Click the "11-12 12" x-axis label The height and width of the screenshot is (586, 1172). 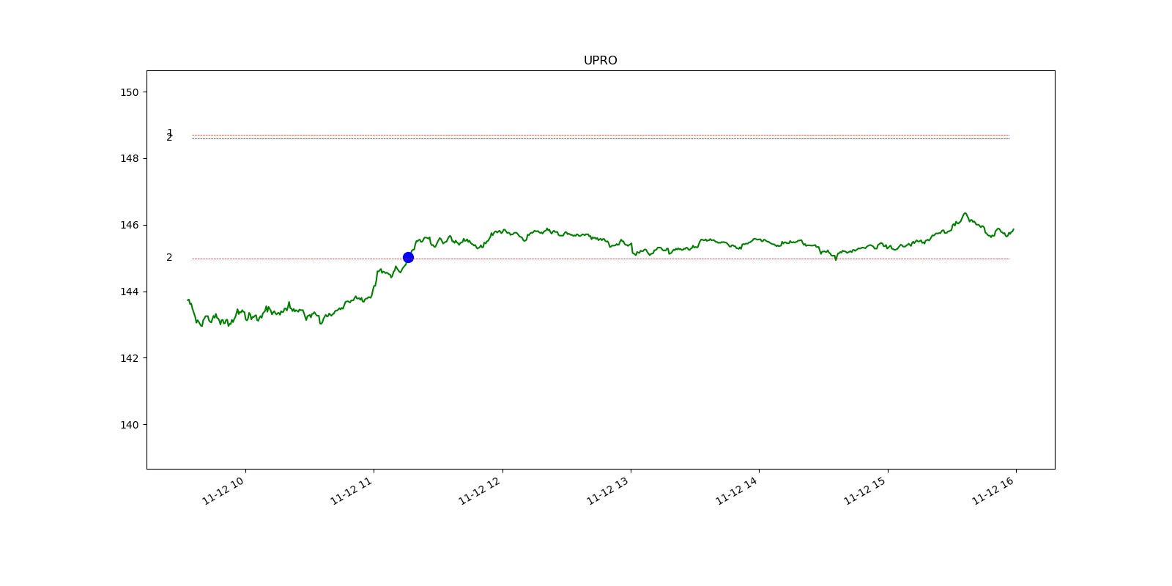481,491
